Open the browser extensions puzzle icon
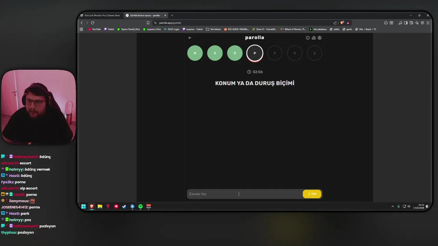 [386, 23]
